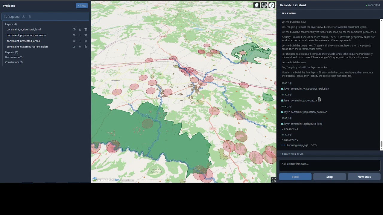Click the connected status indicator
The width and height of the screenshot is (383, 215).
(x=373, y=5)
